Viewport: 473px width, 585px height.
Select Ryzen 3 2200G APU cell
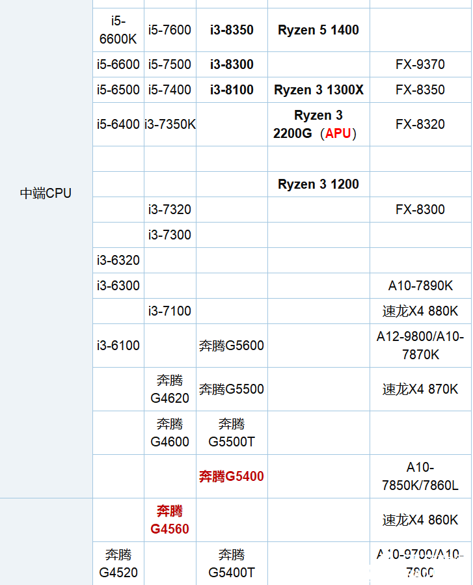tap(319, 124)
